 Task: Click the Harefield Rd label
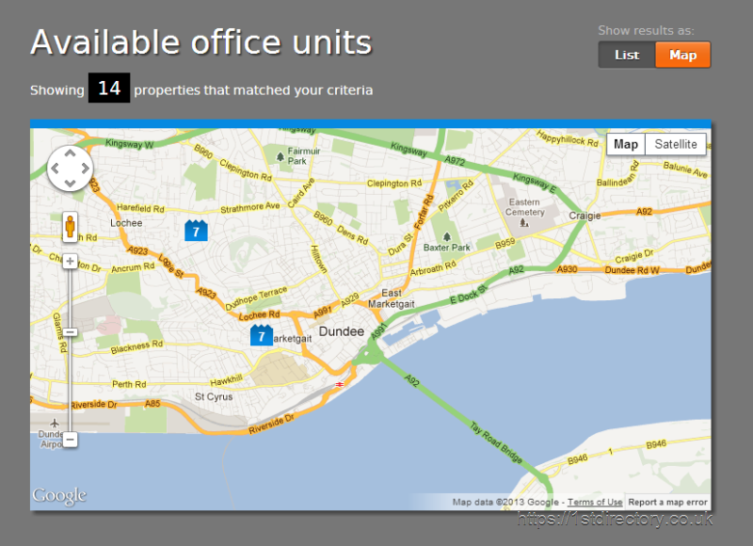point(140,208)
